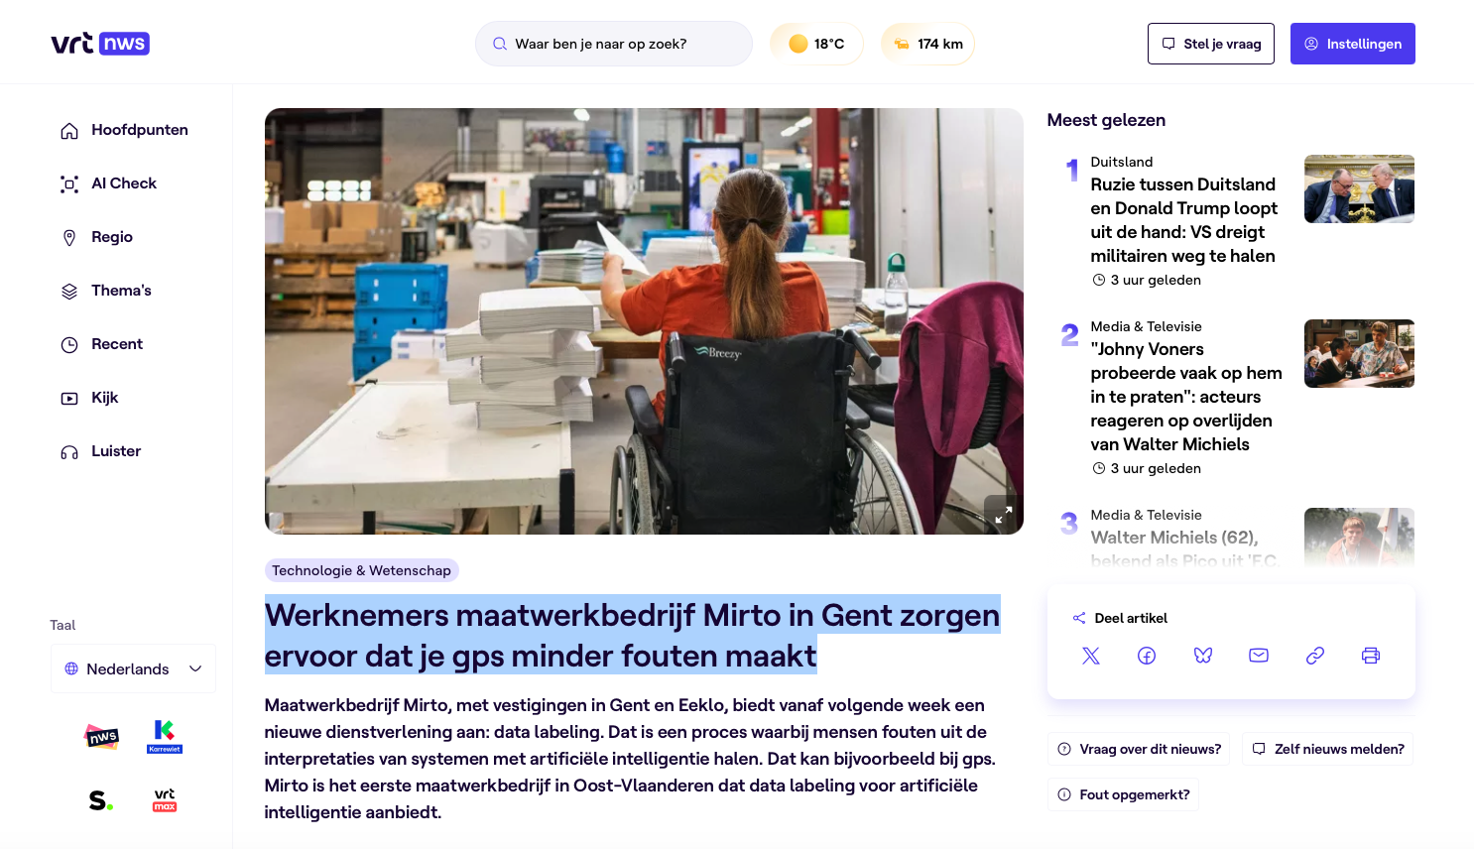Print article using printer icon
Screen dimensions: 1474x849
tap(1371, 656)
